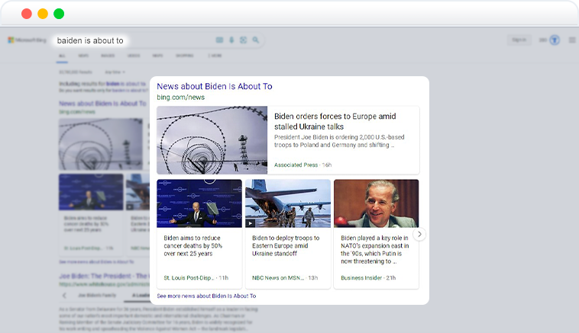
Task: Open the barbed wire watchtower news image
Action: [x=212, y=140]
